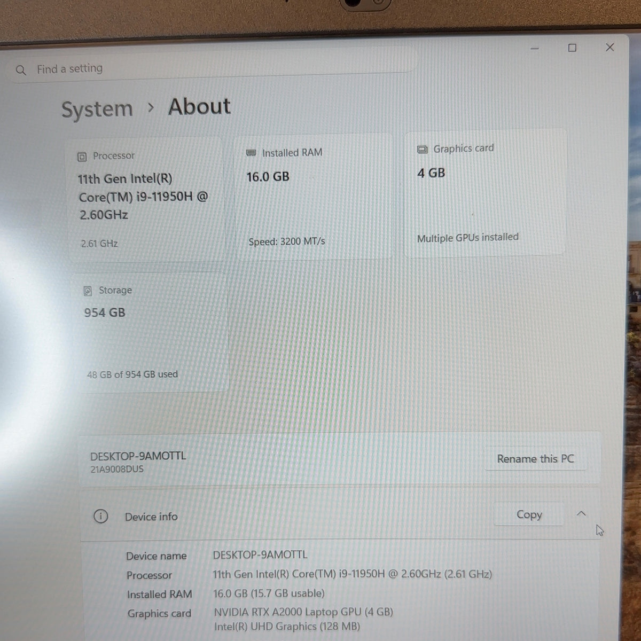
Task: Click the search magnifier icon
Action: (21, 70)
